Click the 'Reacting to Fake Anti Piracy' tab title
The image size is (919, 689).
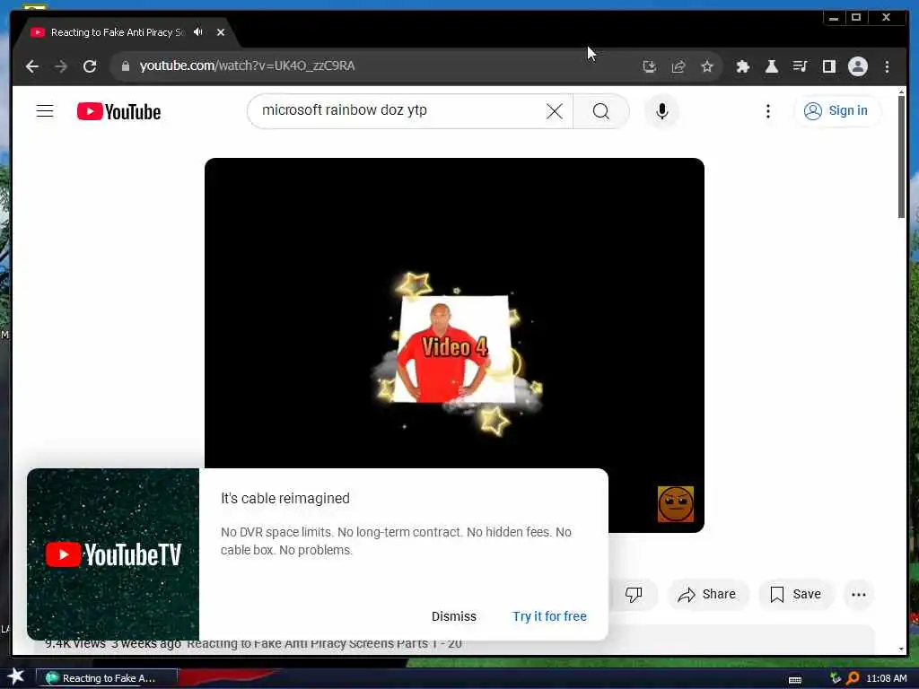coord(118,32)
